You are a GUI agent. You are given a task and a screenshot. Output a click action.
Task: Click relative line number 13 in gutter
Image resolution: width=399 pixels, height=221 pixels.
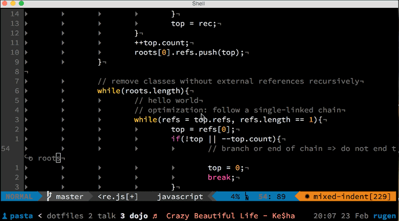15,24
